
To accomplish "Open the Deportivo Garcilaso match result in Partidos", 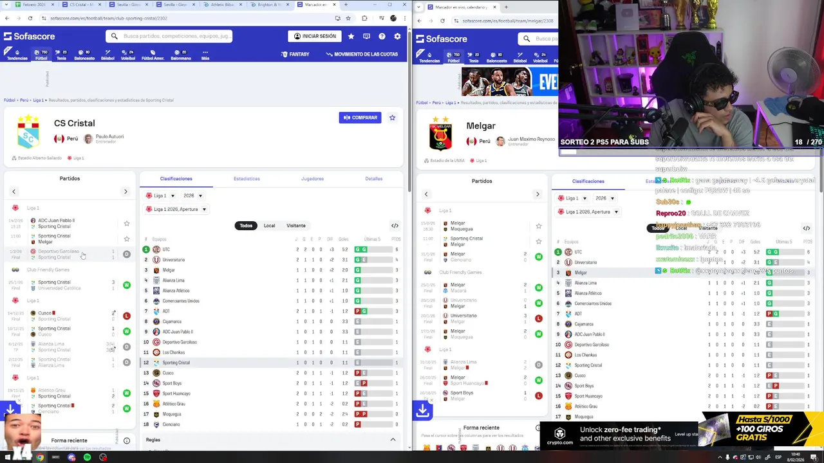I will click(x=70, y=254).
